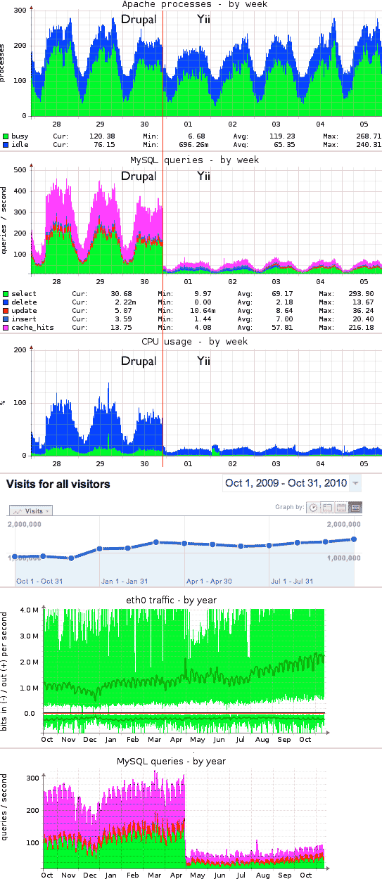Select the monthly graph-by icon
382x879 pixels.
[x=355, y=508]
